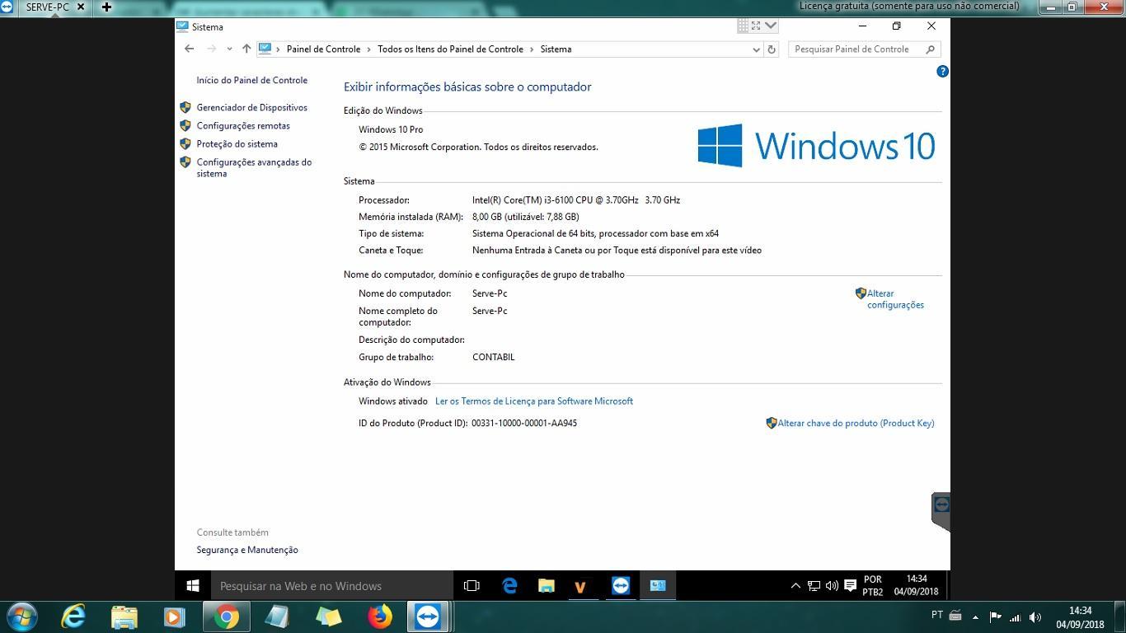Image resolution: width=1126 pixels, height=633 pixels.
Task: Go up one level in Control Panel
Action: click(246, 49)
